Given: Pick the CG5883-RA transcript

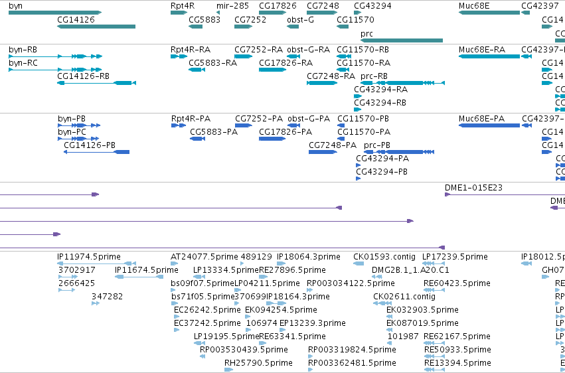Looking at the screenshot, I should [x=197, y=70].
